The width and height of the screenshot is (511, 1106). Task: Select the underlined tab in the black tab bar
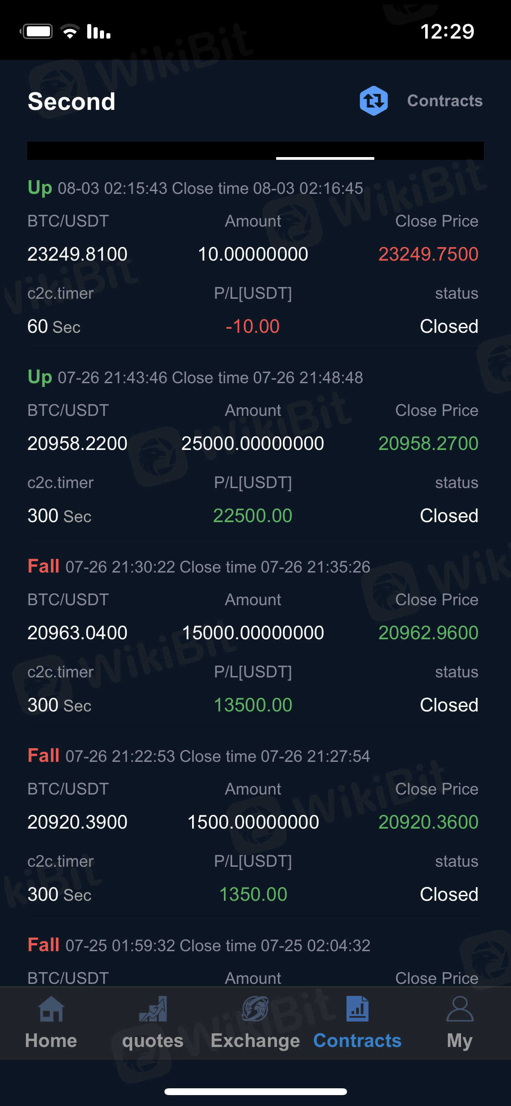tap(325, 151)
